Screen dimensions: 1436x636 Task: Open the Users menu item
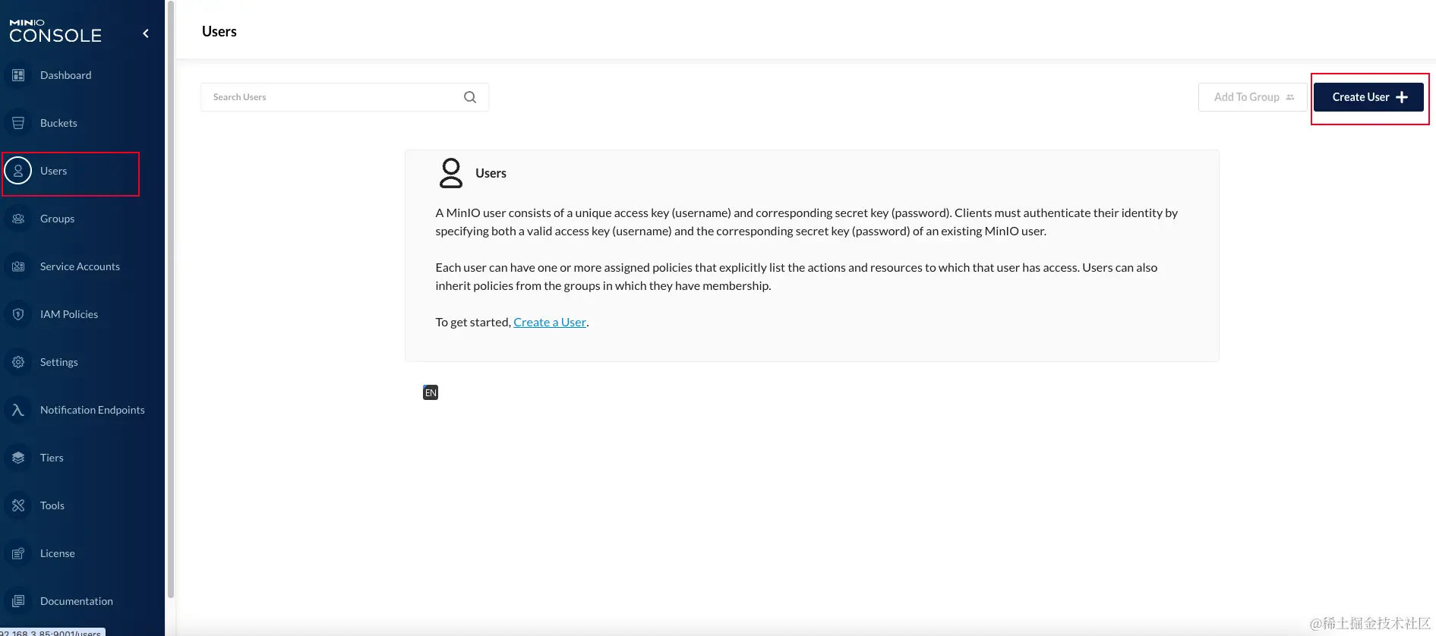coord(53,172)
